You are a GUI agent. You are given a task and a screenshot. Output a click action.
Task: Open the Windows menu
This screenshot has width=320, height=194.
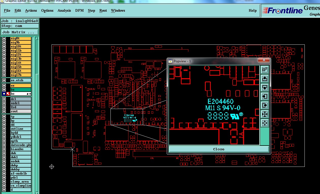click(118, 10)
